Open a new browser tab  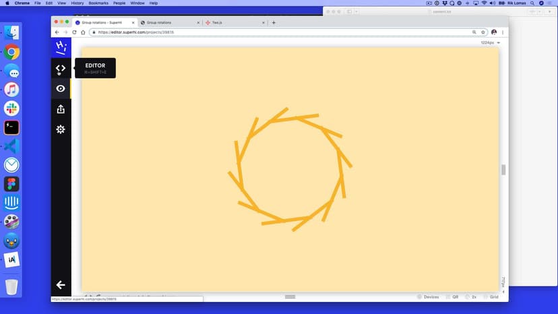pos(274,23)
